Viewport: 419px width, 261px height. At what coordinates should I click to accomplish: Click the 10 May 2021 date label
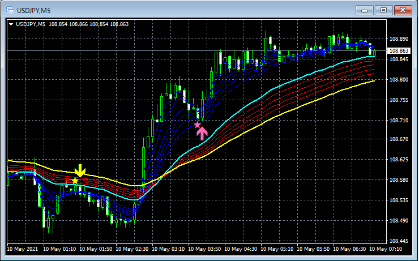click(x=23, y=249)
